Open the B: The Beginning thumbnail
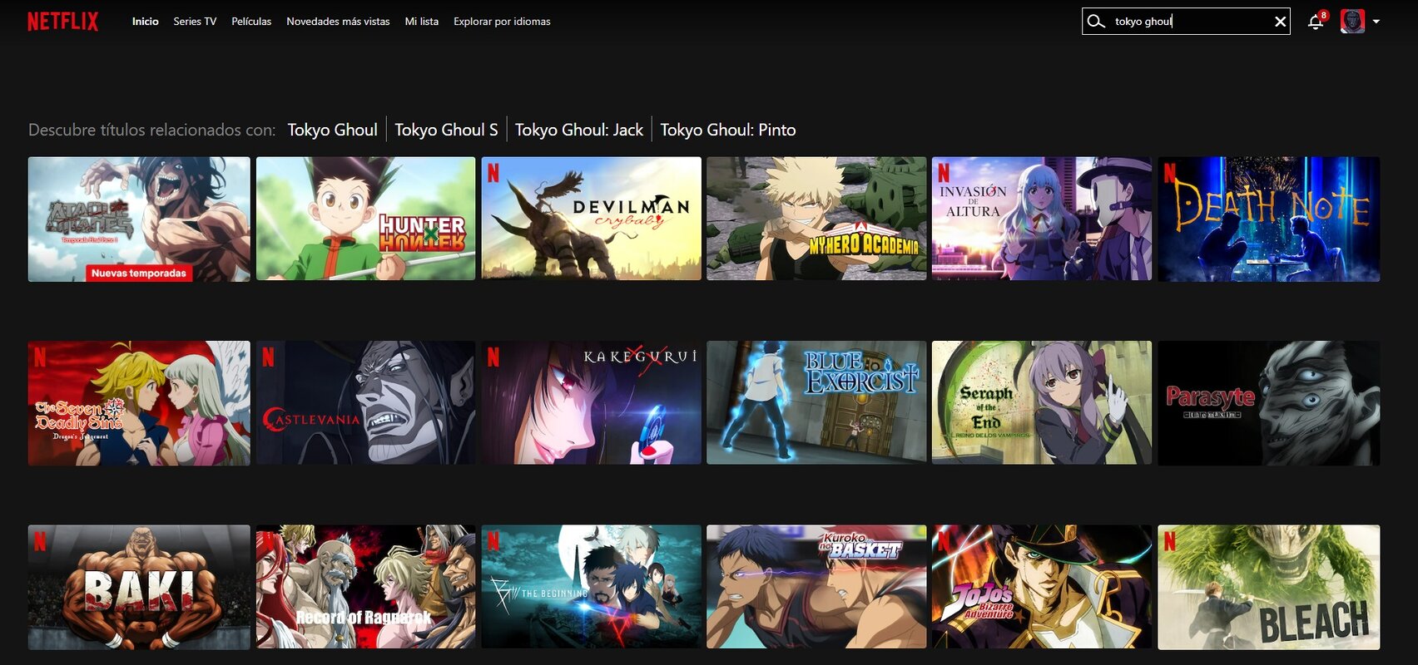This screenshot has width=1418, height=665. point(591,587)
